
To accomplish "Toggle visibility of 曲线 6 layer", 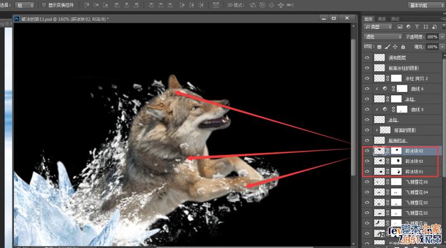I will 367,89.
